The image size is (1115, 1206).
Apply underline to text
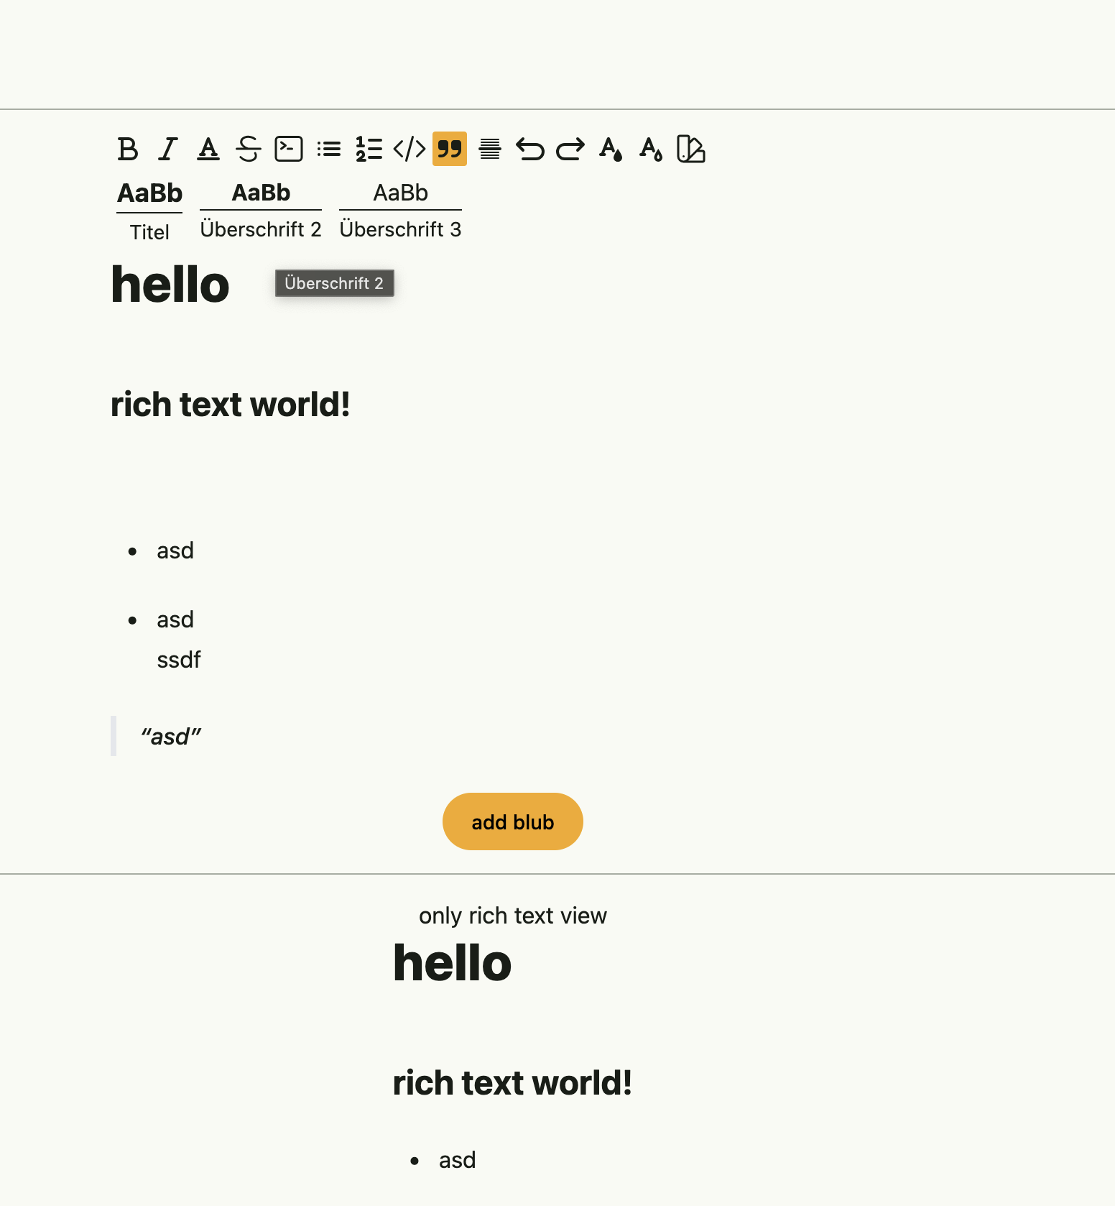pyautogui.click(x=208, y=149)
